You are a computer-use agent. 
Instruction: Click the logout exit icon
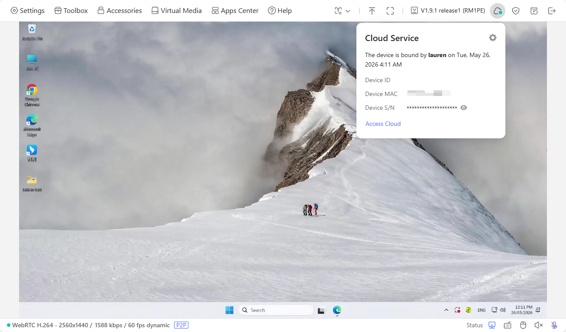(552, 11)
